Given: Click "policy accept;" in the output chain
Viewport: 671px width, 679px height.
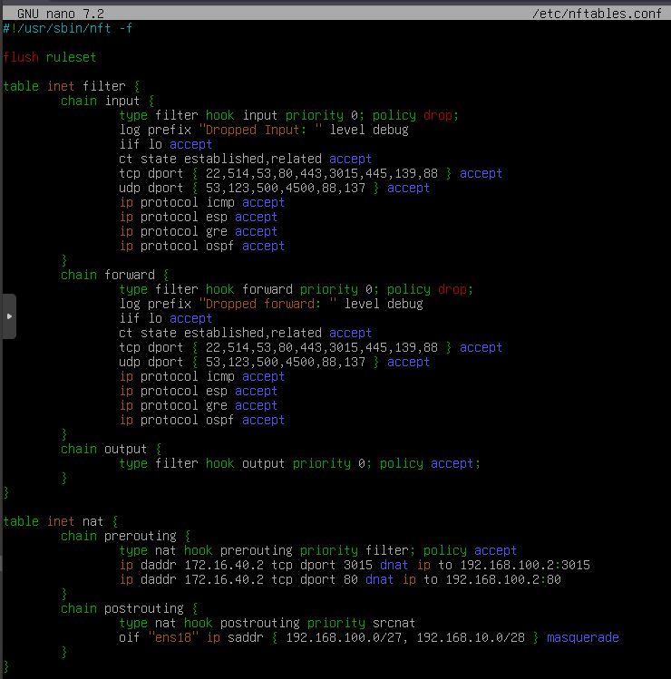Looking at the screenshot, I should (x=430, y=463).
